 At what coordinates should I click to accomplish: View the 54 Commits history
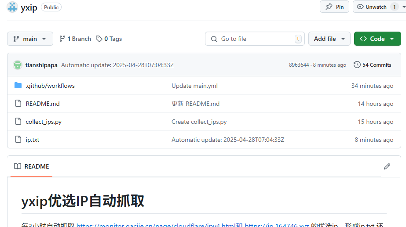(x=372, y=65)
